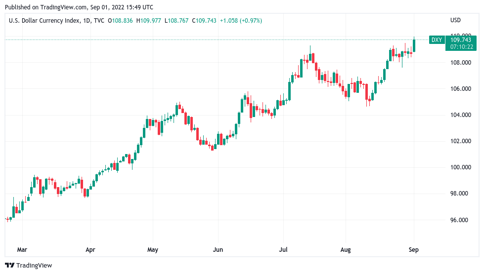This screenshot has width=484, height=274.
Task: Click the Mar date label on time axis
Action: click(x=22, y=250)
